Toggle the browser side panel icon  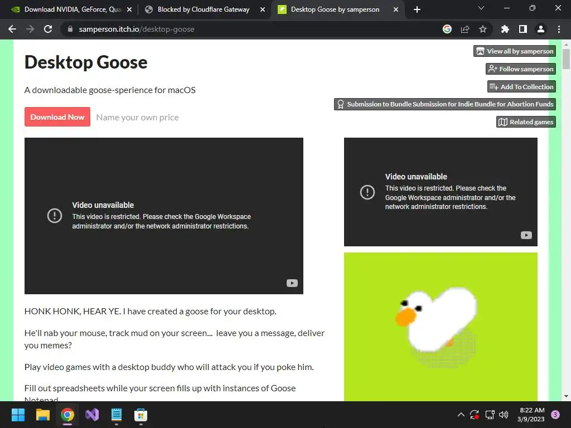pos(523,29)
